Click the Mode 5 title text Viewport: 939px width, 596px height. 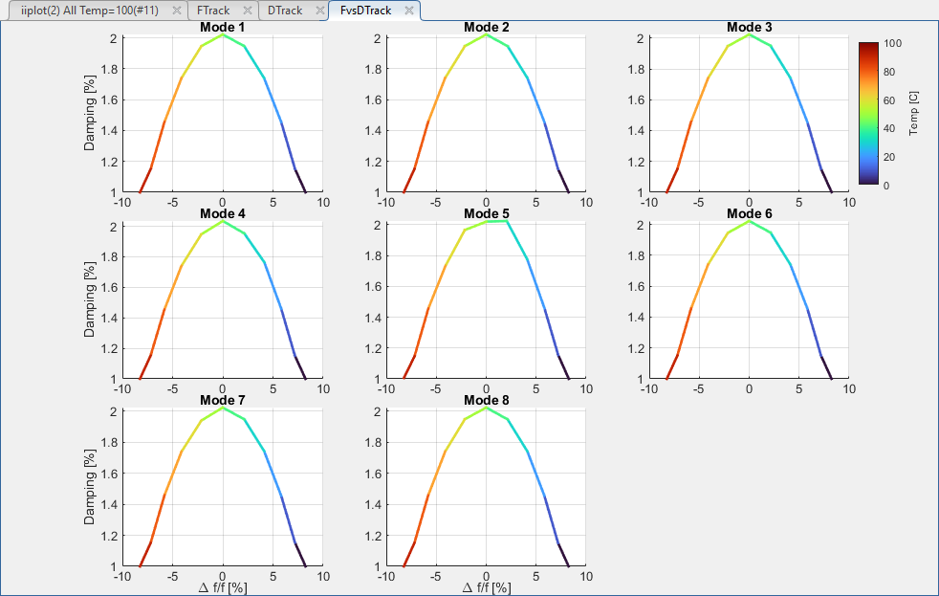(486, 213)
